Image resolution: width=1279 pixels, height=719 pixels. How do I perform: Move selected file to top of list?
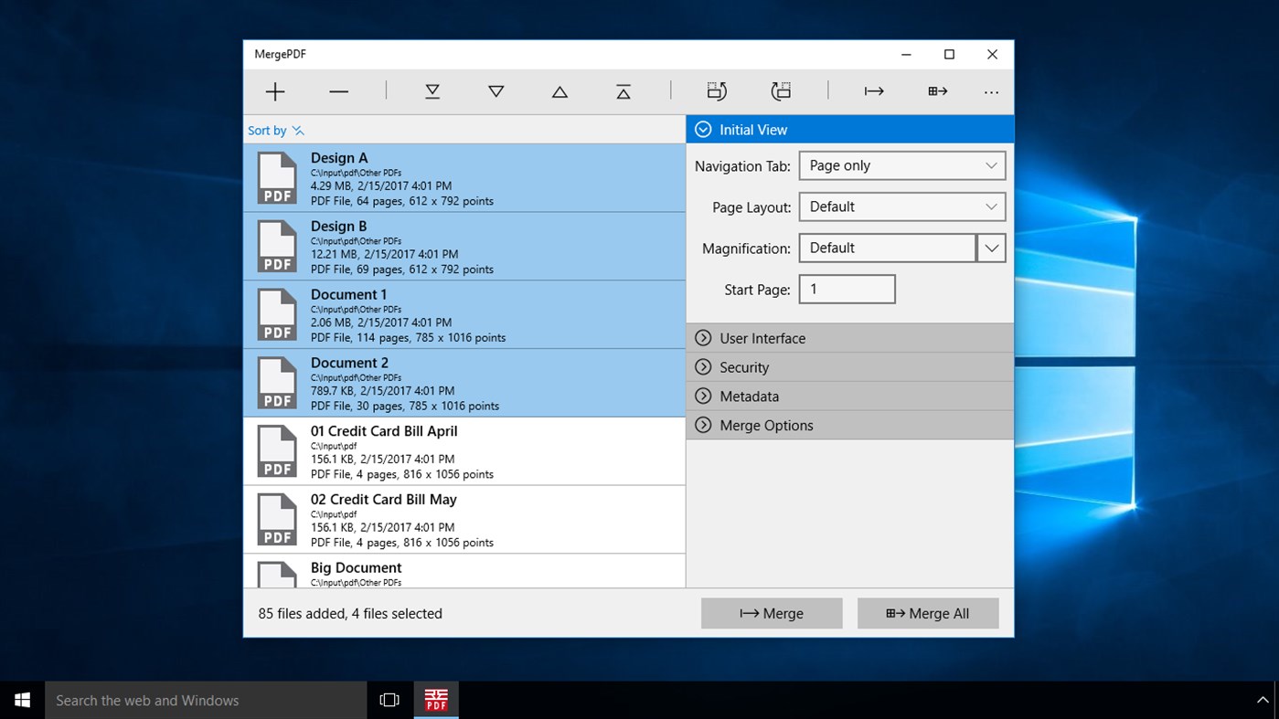(623, 90)
